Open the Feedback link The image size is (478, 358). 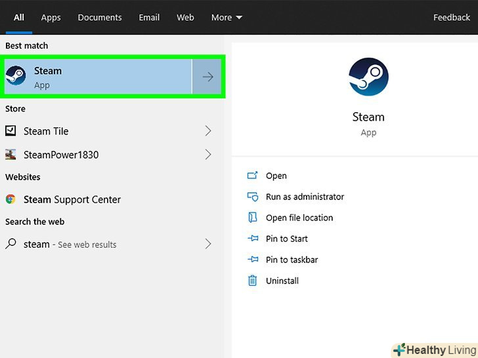[x=452, y=17]
